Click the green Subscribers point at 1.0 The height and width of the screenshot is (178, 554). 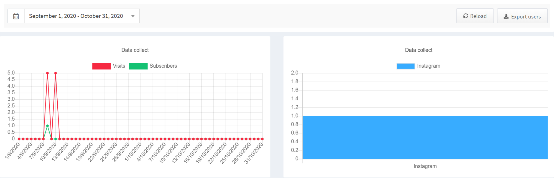(x=47, y=126)
